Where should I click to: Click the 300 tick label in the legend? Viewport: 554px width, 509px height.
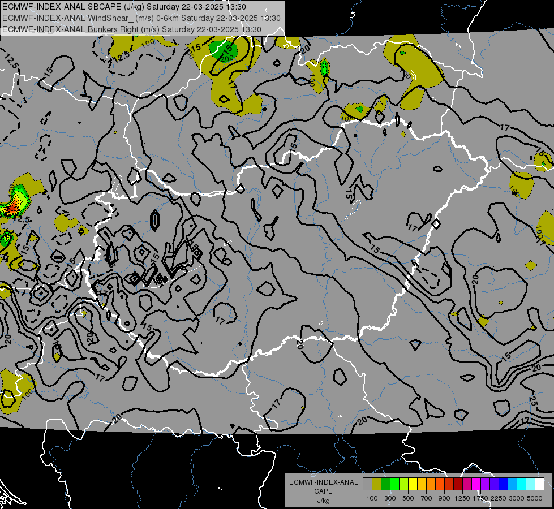point(390,498)
